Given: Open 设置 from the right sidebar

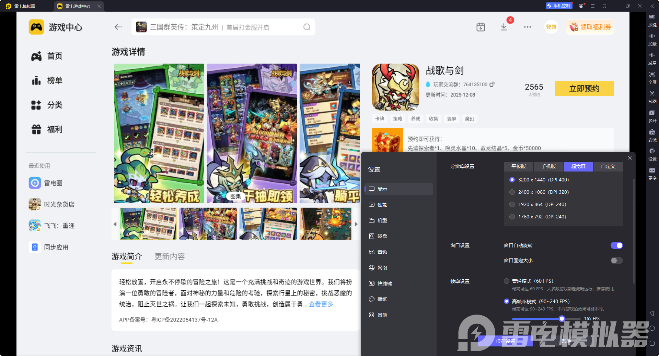Looking at the screenshot, I should (x=652, y=154).
